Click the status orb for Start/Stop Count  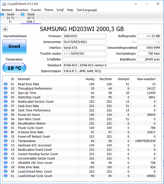pos(5,97)
